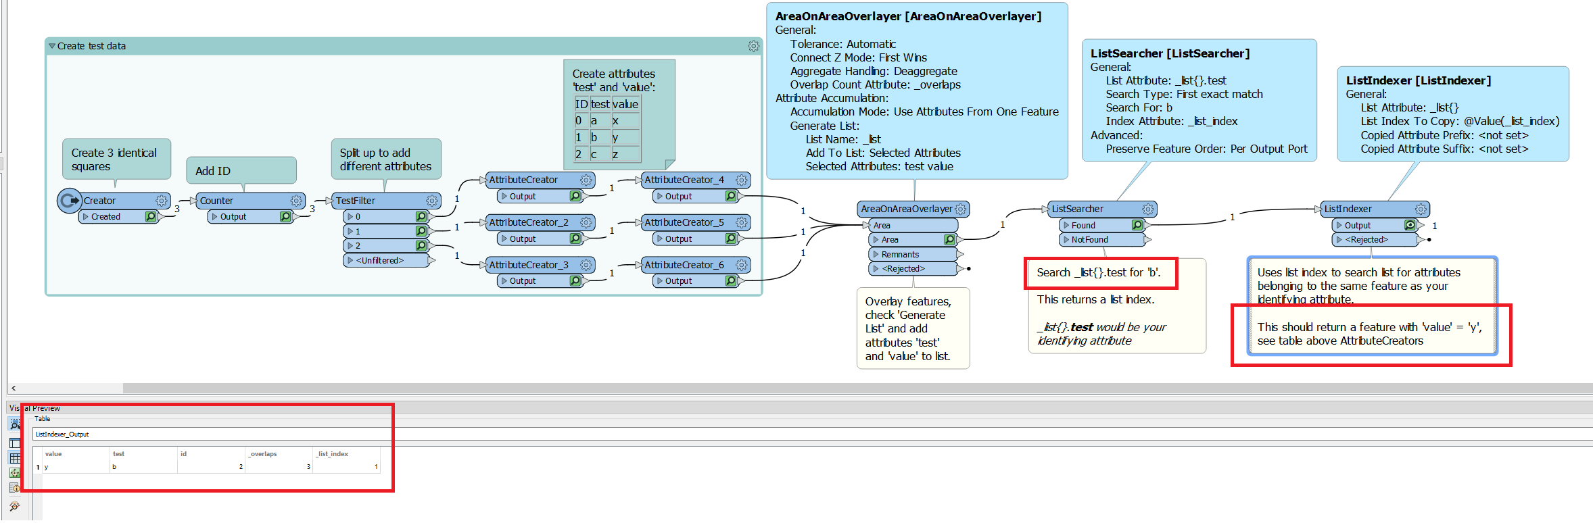Toggle the graphics view icon in Visual Preview
The width and height of the screenshot is (1593, 523).
(14, 473)
